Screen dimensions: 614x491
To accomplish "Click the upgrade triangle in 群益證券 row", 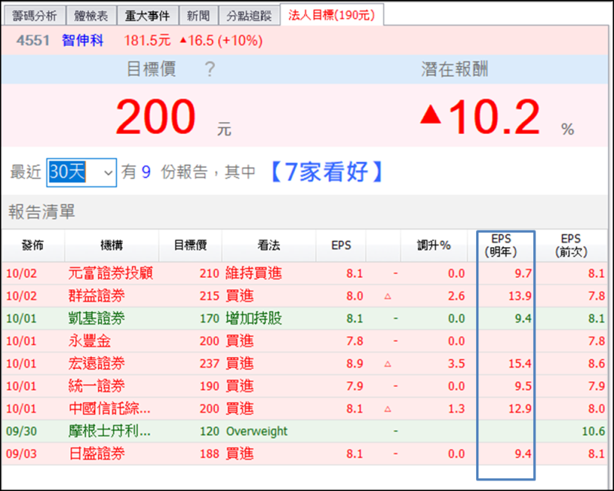I will point(388,296).
